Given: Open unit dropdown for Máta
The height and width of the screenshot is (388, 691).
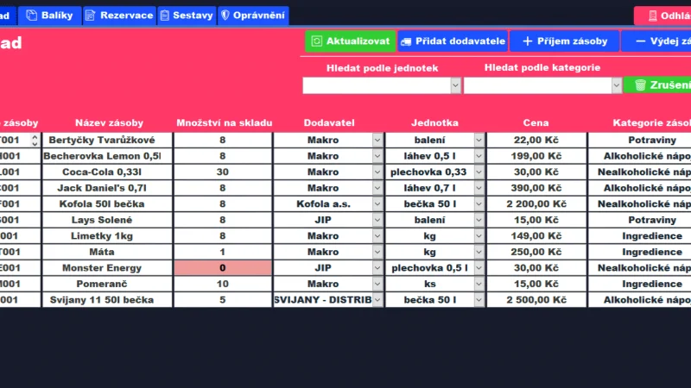Looking at the screenshot, I should pyautogui.click(x=479, y=252).
